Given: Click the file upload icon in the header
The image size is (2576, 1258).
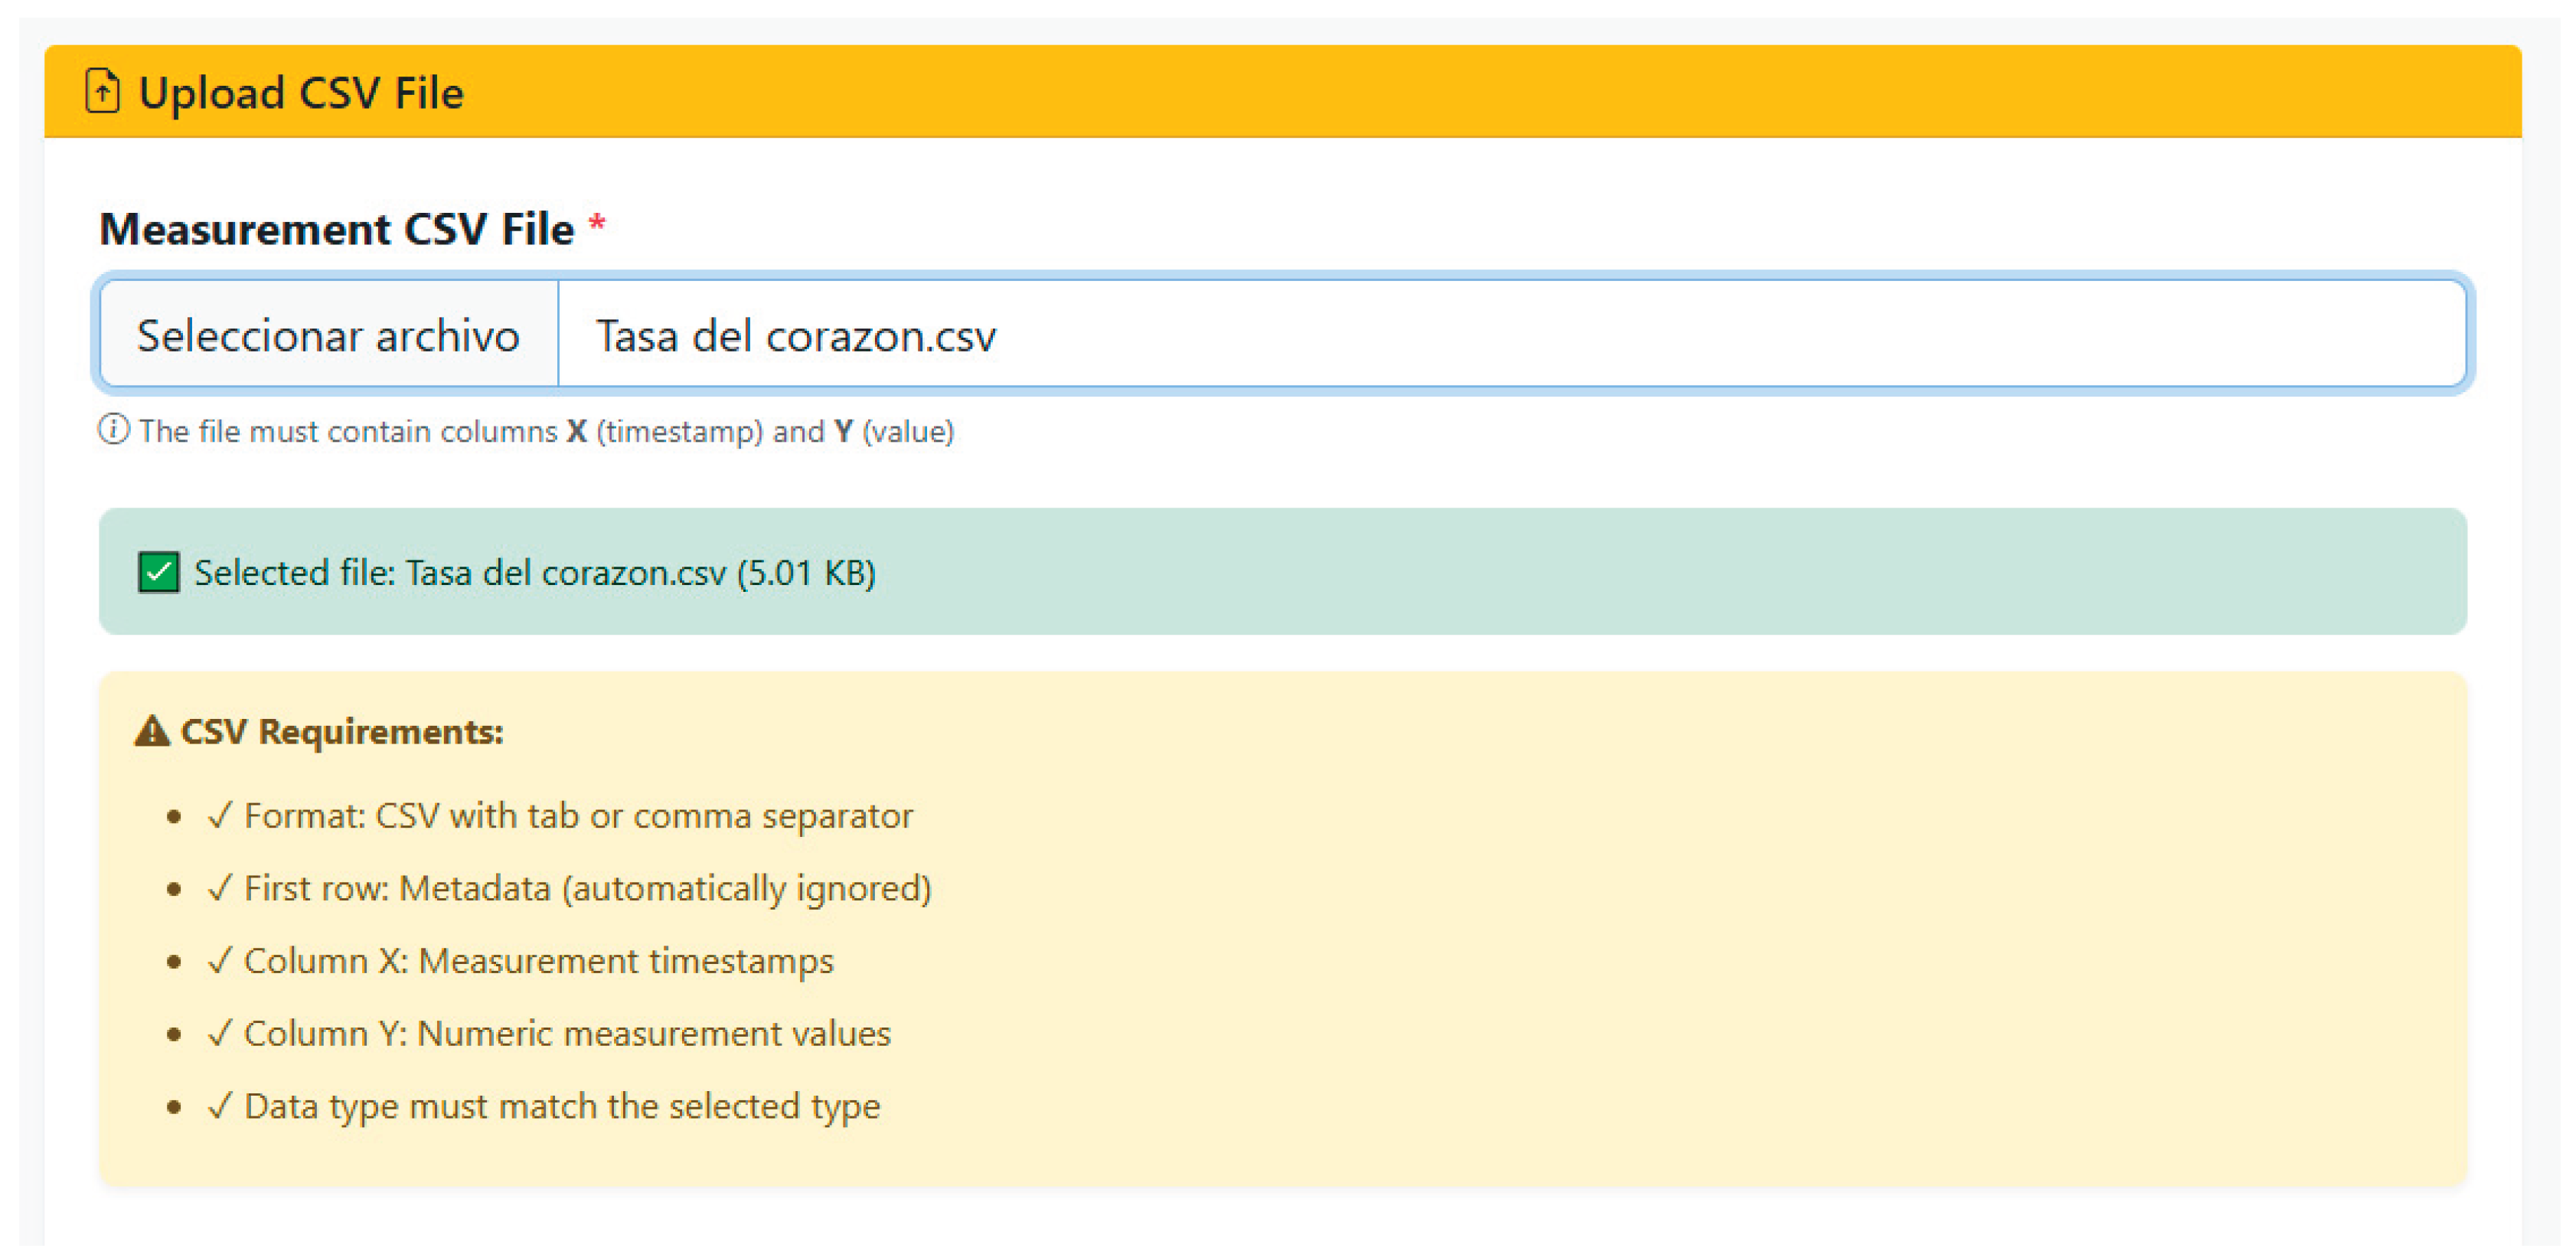Looking at the screenshot, I should [x=103, y=92].
